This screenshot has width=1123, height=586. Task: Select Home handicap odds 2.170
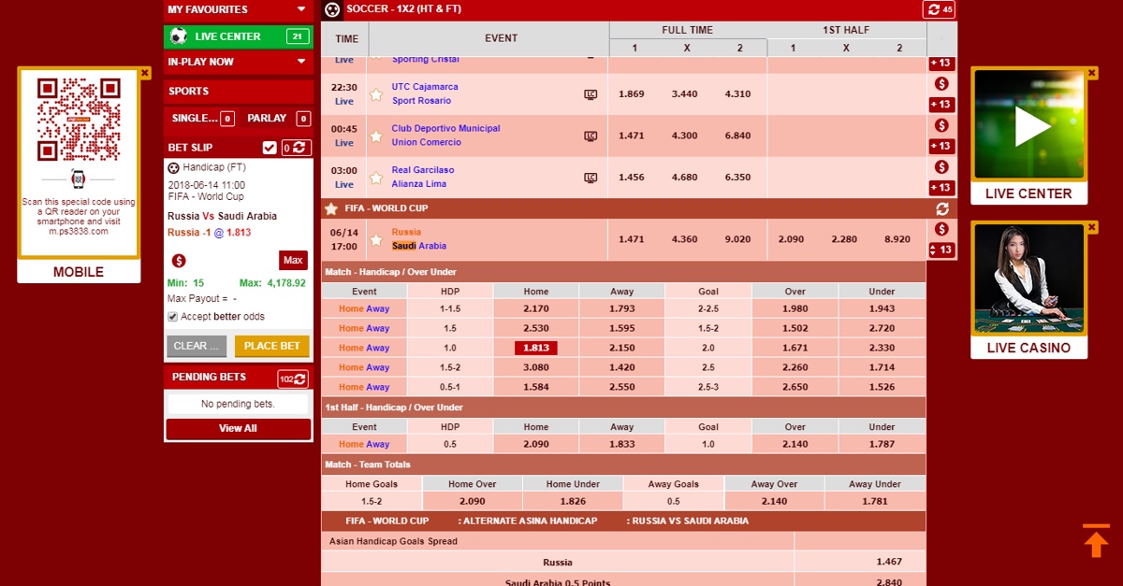pos(536,308)
